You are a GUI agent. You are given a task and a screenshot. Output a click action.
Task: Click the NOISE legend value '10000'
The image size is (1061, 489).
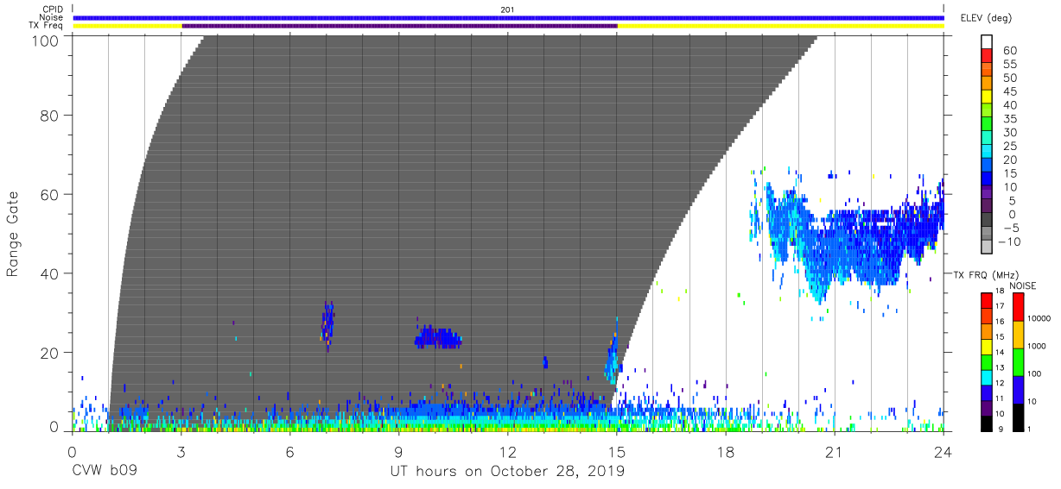coord(1039,319)
